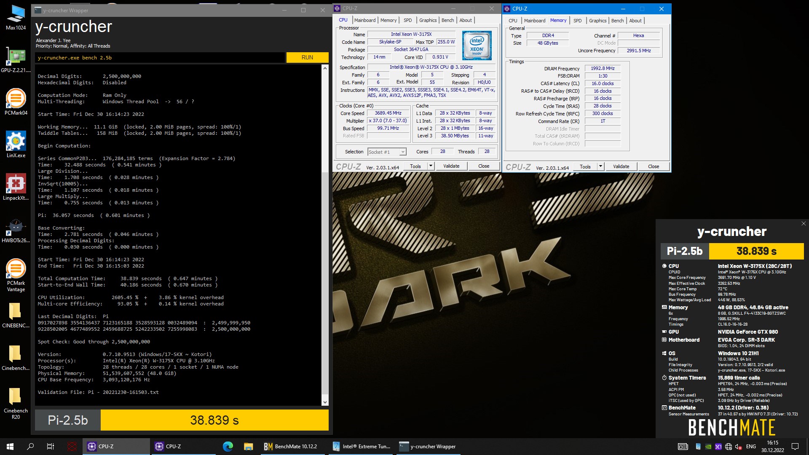
Task: Click the Intel Xeon logo in CPU-Z
Action: click(477, 45)
